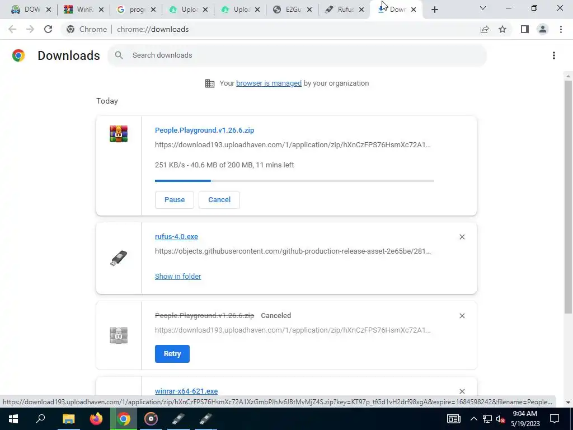
Task: Click the Chrome logo on Downloads page
Action: (18, 55)
